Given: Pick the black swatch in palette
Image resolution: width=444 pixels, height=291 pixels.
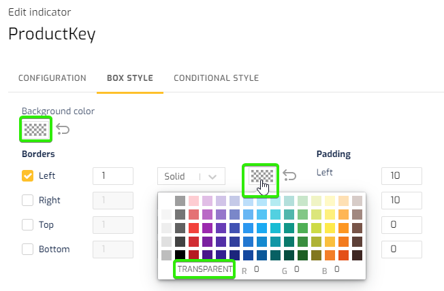Looking at the screenshot, I should click(180, 255).
